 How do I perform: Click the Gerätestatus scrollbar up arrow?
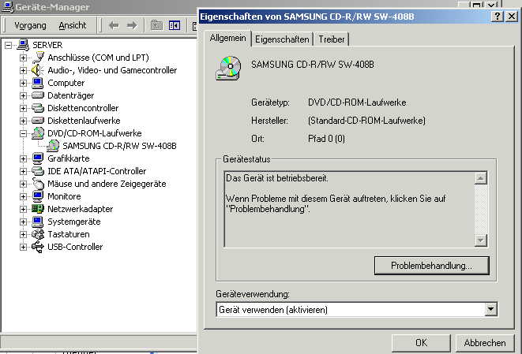point(481,178)
